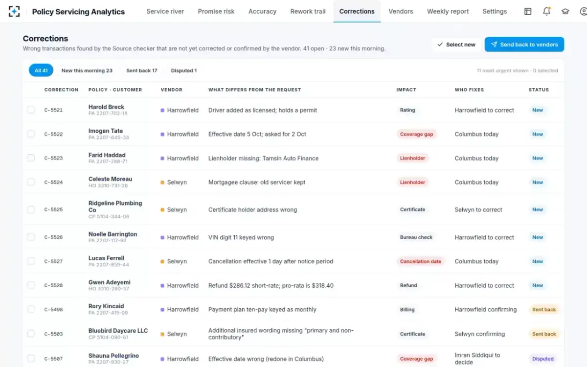Click policy number PA 2207-645-33
This screenshot has width=587, height=367.
[x=109, y=138]
